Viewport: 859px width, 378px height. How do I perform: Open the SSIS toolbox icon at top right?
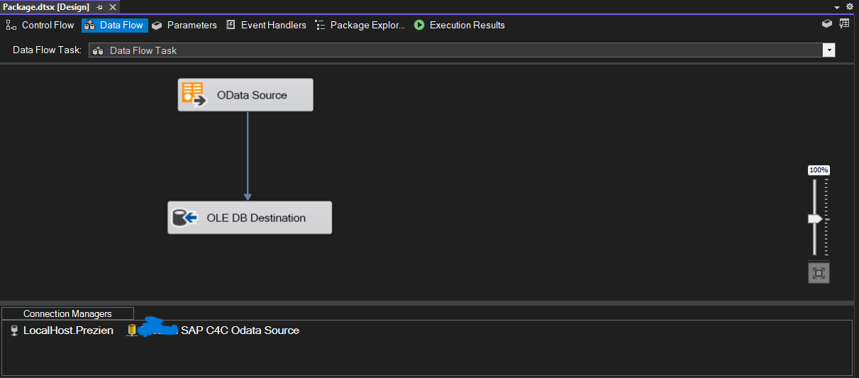pyautogui.click(x=827, y=23)
